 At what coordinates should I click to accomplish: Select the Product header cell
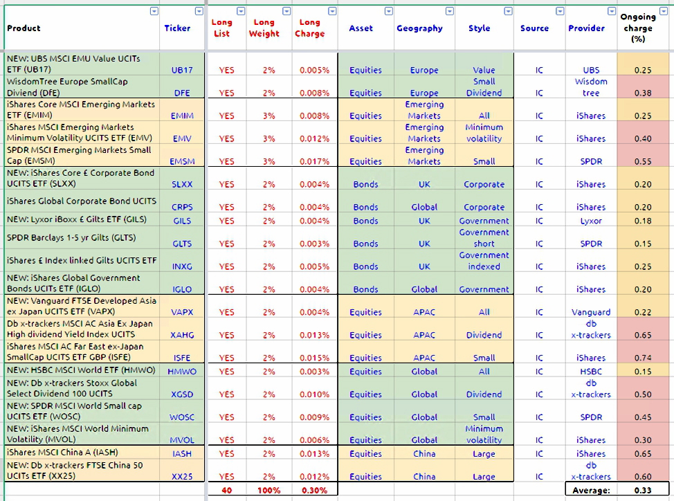tap(82, 28)
